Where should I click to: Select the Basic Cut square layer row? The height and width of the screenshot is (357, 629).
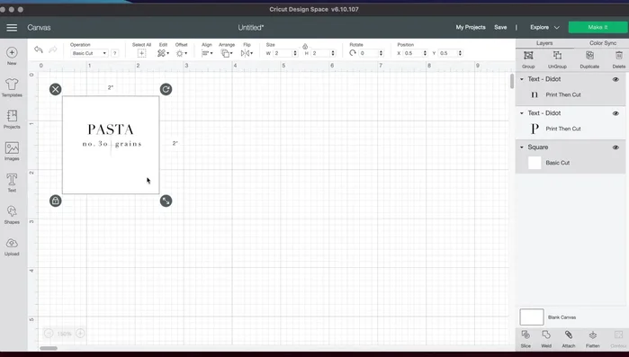(x=570, y=163)
